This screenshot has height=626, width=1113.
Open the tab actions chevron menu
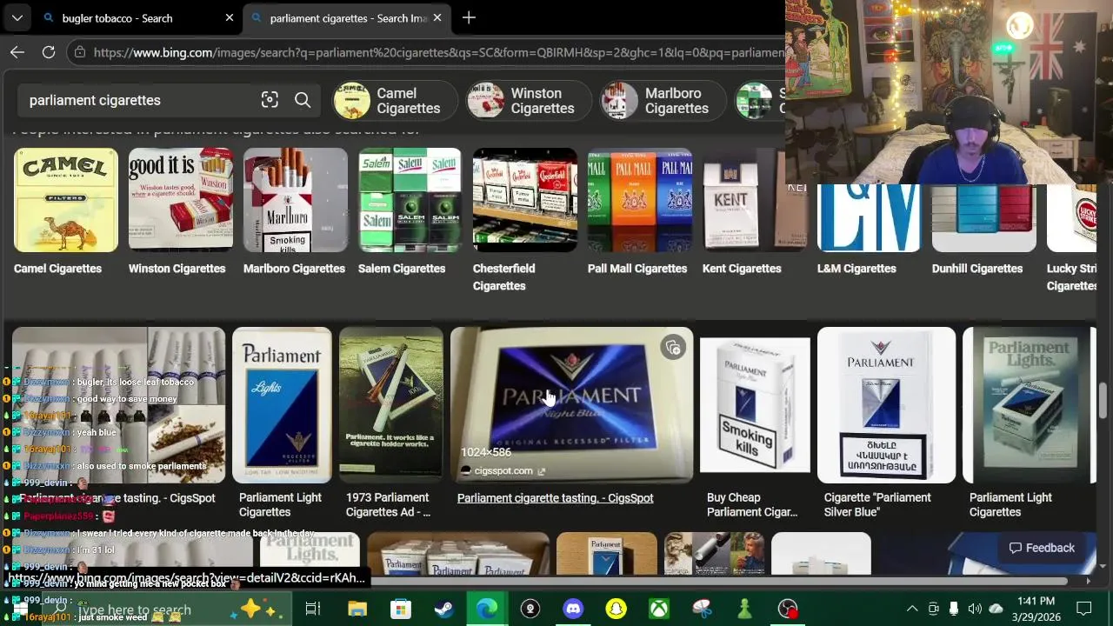[17, 17]
